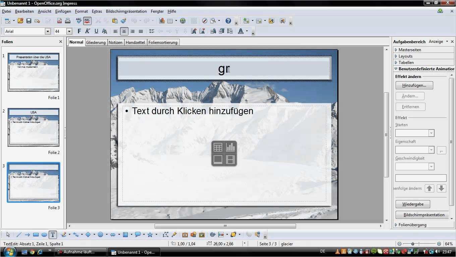
Task: Zoom out with the minus button
Action: click(x=399, y=244)
